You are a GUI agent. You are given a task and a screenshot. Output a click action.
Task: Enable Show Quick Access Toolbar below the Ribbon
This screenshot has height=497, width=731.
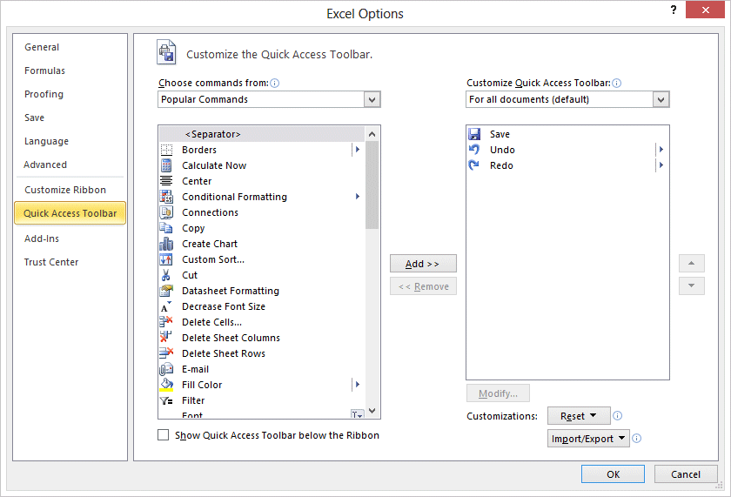pyautogui.click(x=164, y=435)
